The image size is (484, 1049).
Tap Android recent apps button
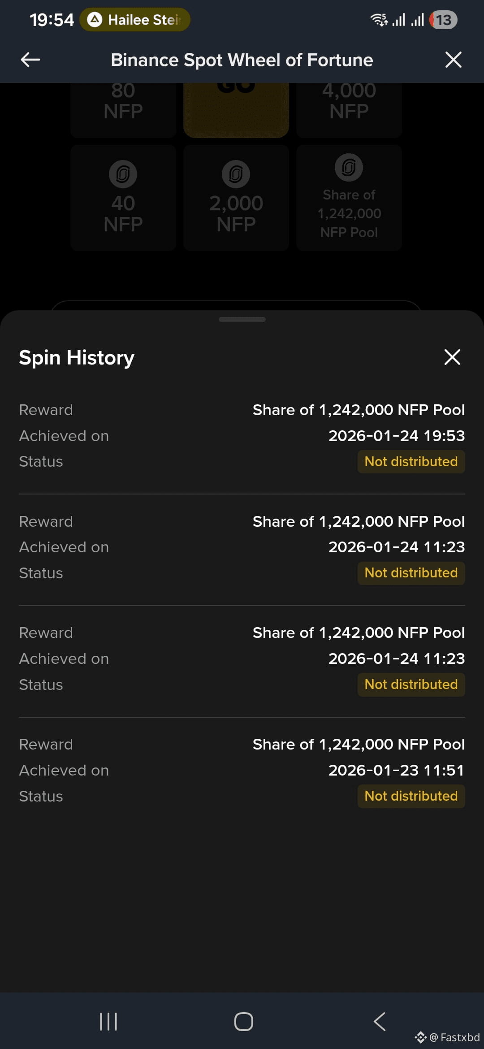coord(108,1022)
